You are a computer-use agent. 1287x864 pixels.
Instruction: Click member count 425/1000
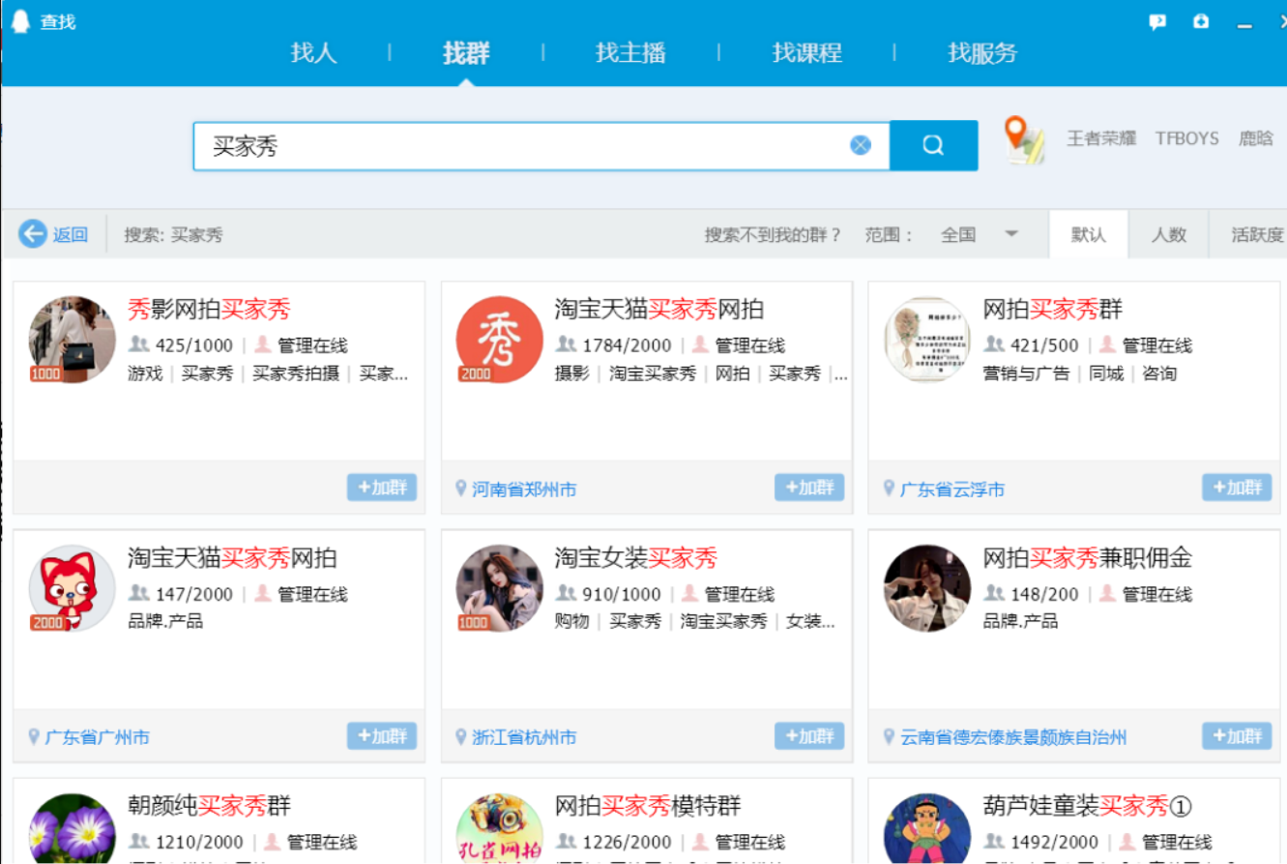pos(194,345)
